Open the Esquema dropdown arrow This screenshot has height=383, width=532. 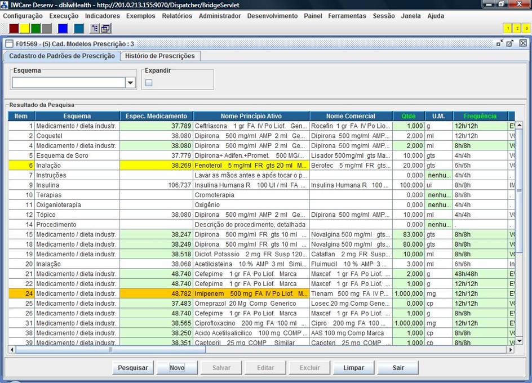tap(130, 83)
